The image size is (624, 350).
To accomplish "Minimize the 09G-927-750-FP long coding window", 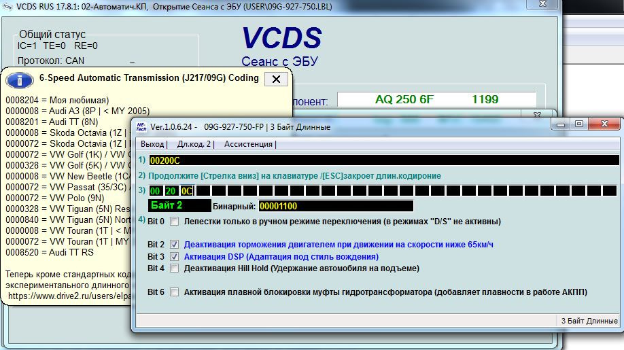I will pyautogui.click(x=561, y=124).
